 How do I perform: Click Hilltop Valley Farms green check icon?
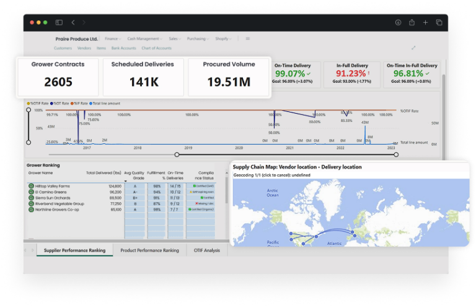point(31,186)
